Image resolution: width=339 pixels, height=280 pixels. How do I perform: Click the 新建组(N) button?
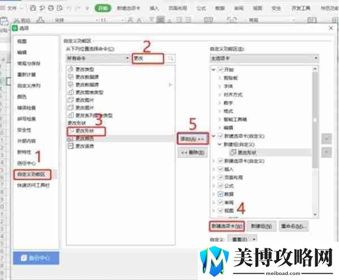coord(262,226)
